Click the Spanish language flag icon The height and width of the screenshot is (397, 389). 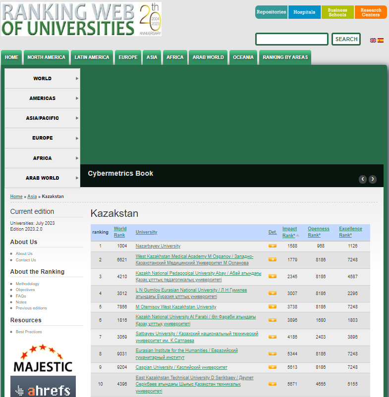point(381,40)
